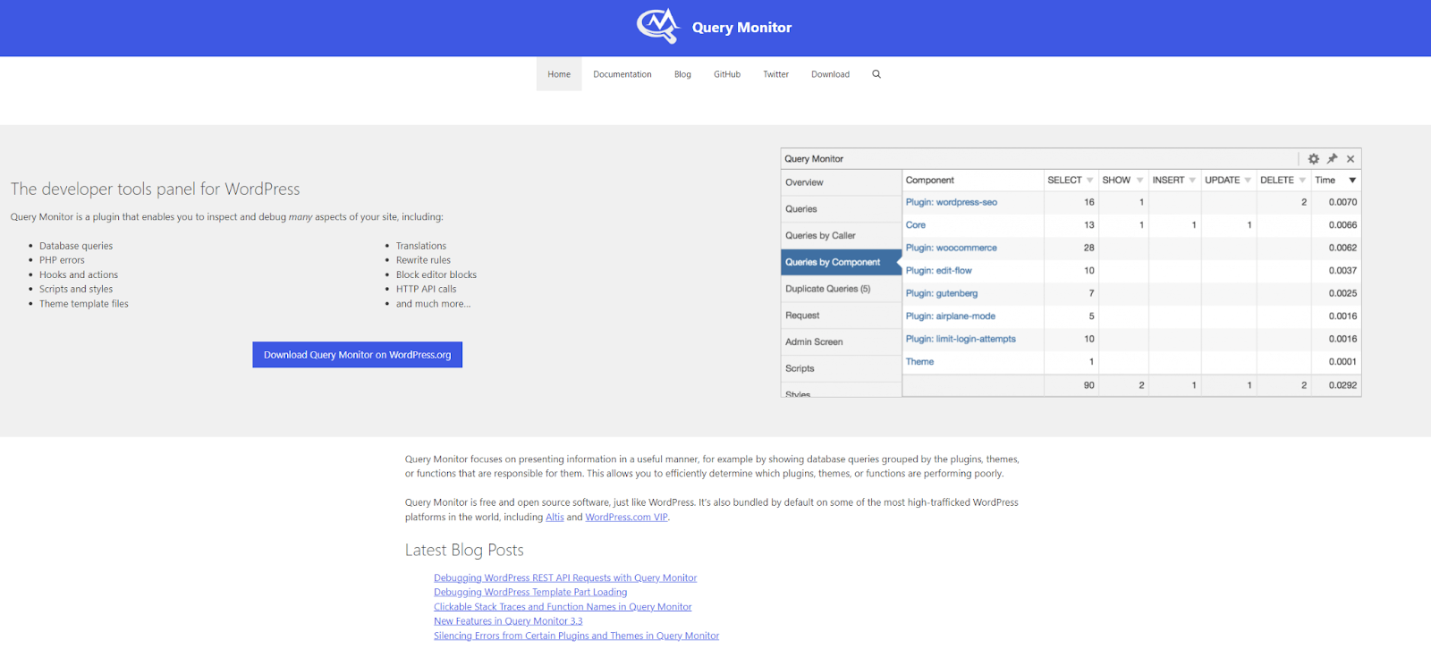Screen dimensions: 1431x649
Task: Open the DELETE column filter dropdown
Action: [1302, 181]
